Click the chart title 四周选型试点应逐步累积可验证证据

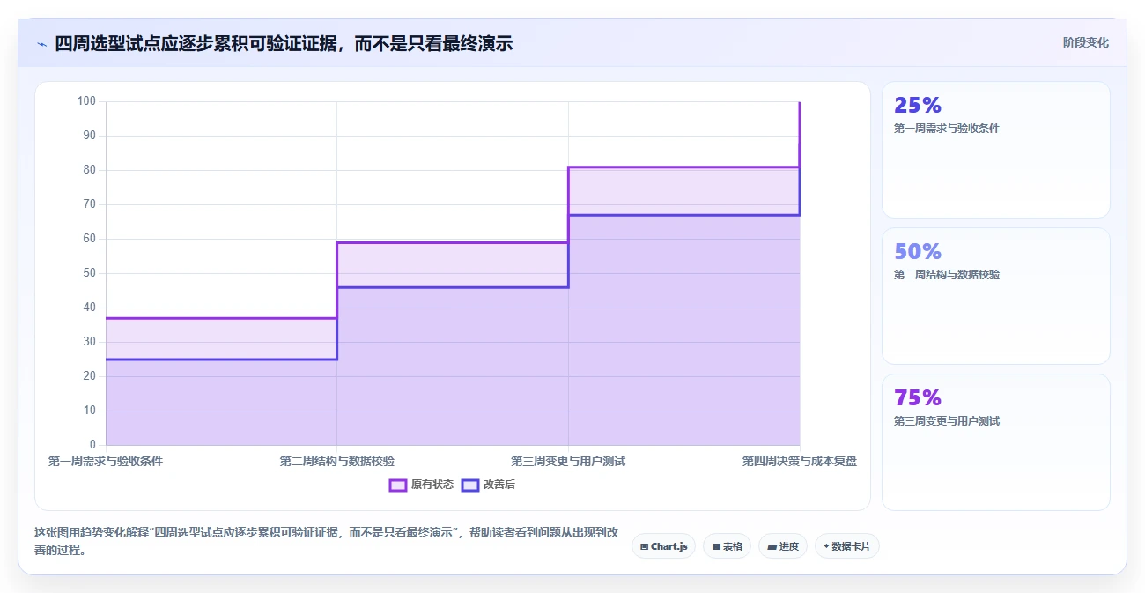(x=284, y=43)
